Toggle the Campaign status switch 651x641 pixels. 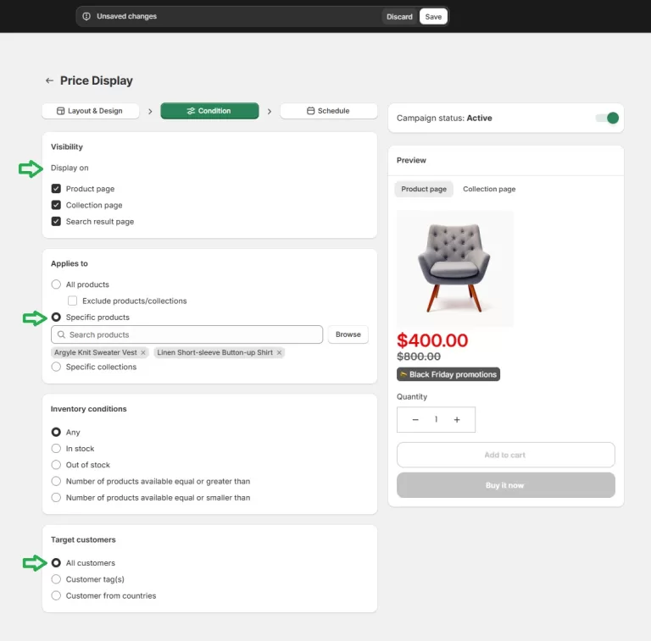[x=607, y=119]
